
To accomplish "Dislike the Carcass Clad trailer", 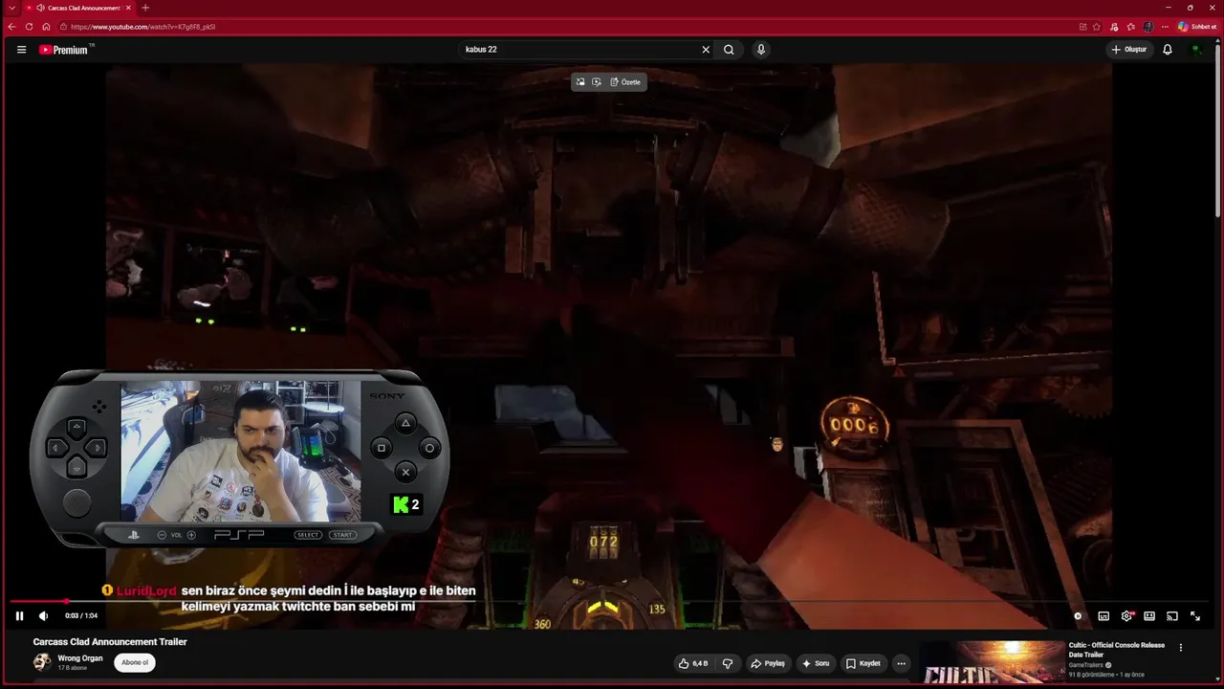I will (728, 663).
